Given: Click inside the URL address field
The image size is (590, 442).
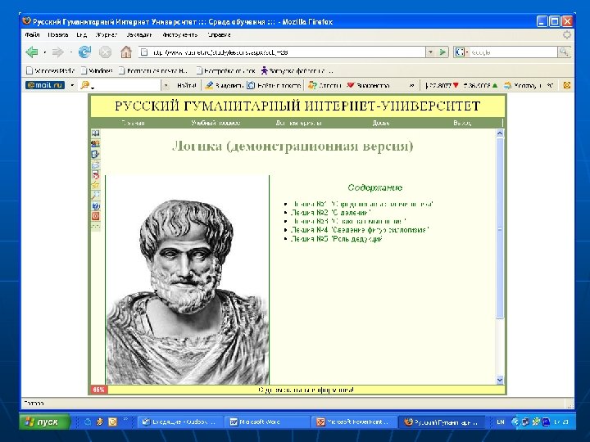Looking at the screenshot, I should 282,52.
